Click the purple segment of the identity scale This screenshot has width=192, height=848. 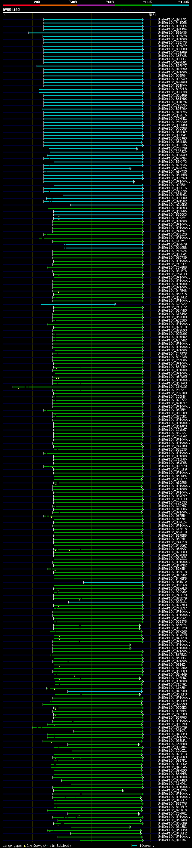96,6
